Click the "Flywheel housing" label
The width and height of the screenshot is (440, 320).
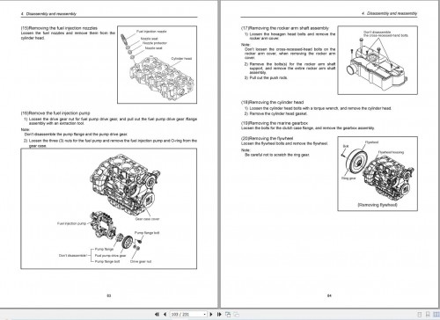(391, 152)
